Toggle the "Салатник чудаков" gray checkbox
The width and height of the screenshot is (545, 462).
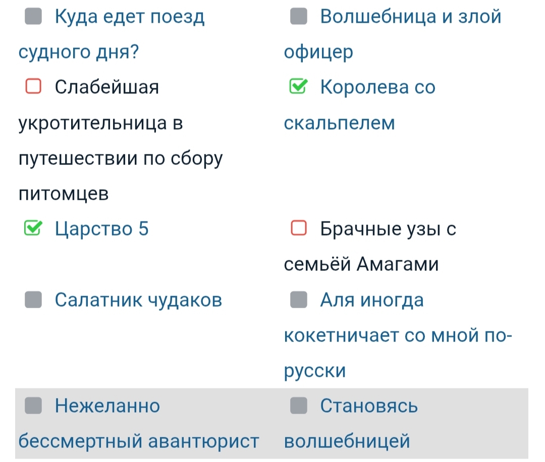(33, 300)
